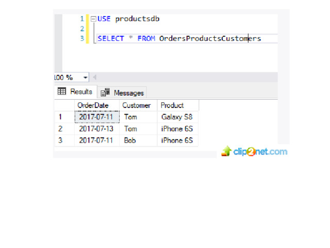
Task: Place cursor on USE productsdb line
Action: 129,19
